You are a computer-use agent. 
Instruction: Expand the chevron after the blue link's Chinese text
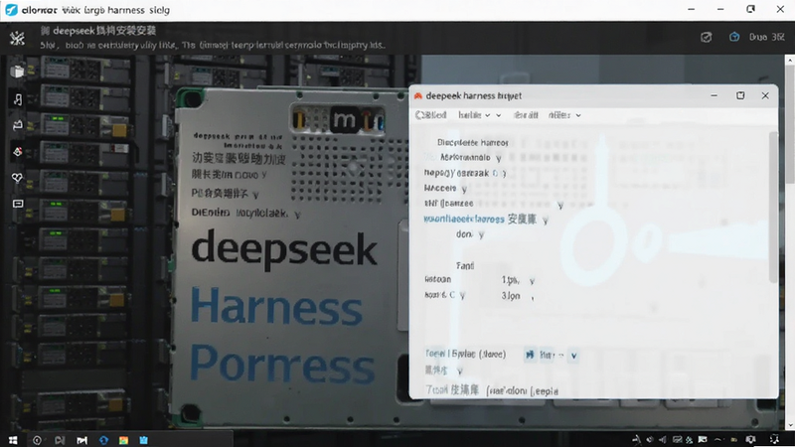point(545,221)
